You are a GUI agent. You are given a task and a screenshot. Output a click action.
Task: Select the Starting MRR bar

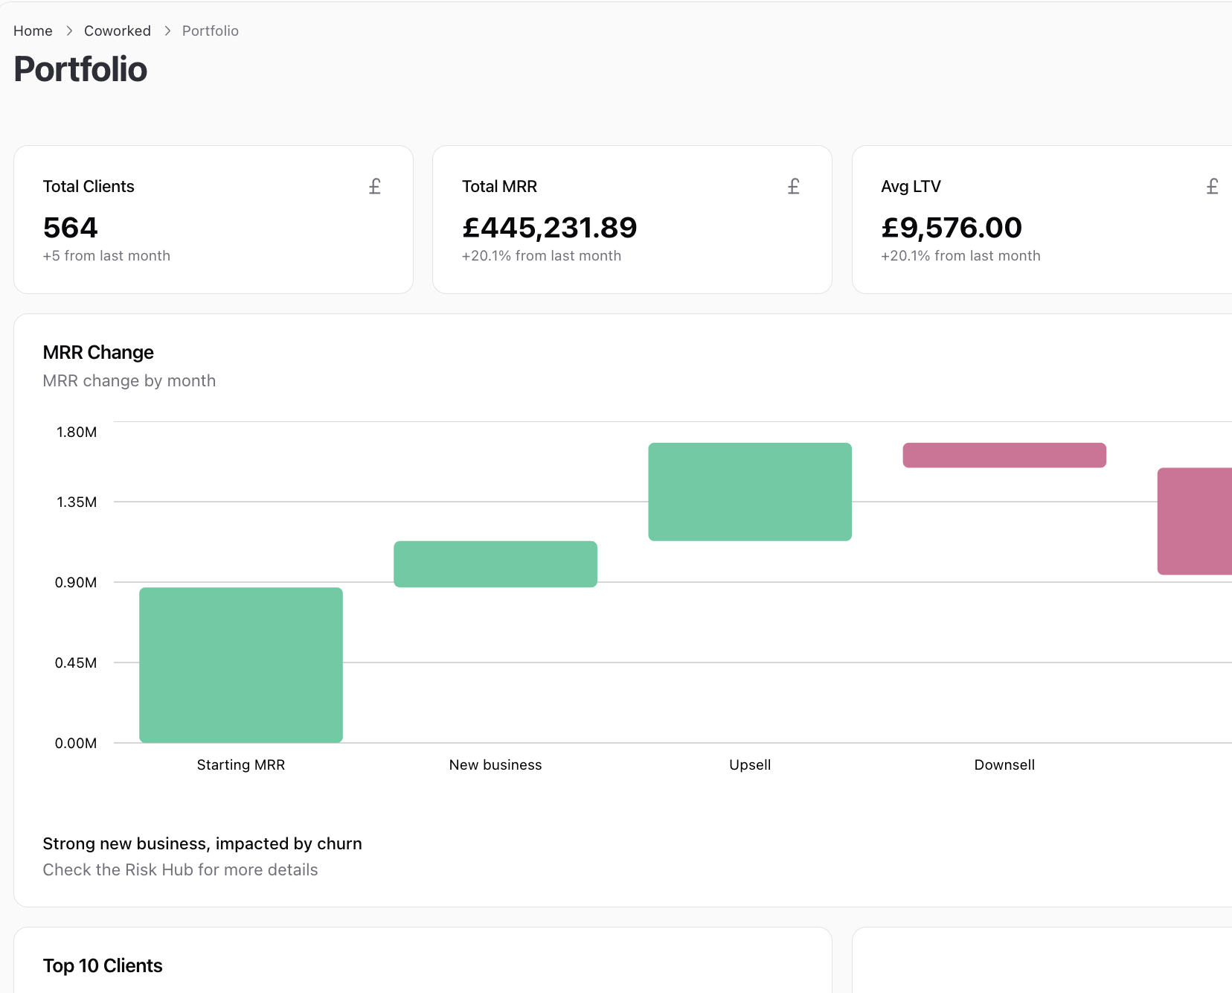(240, 665)
